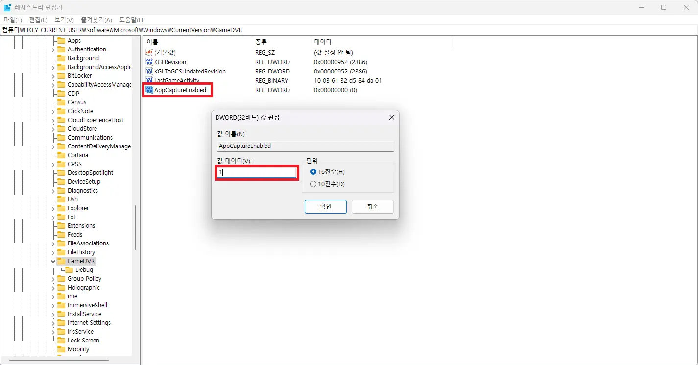
Task: Open the 즐겨찾기(A) menu
Action: click(96, 20)
